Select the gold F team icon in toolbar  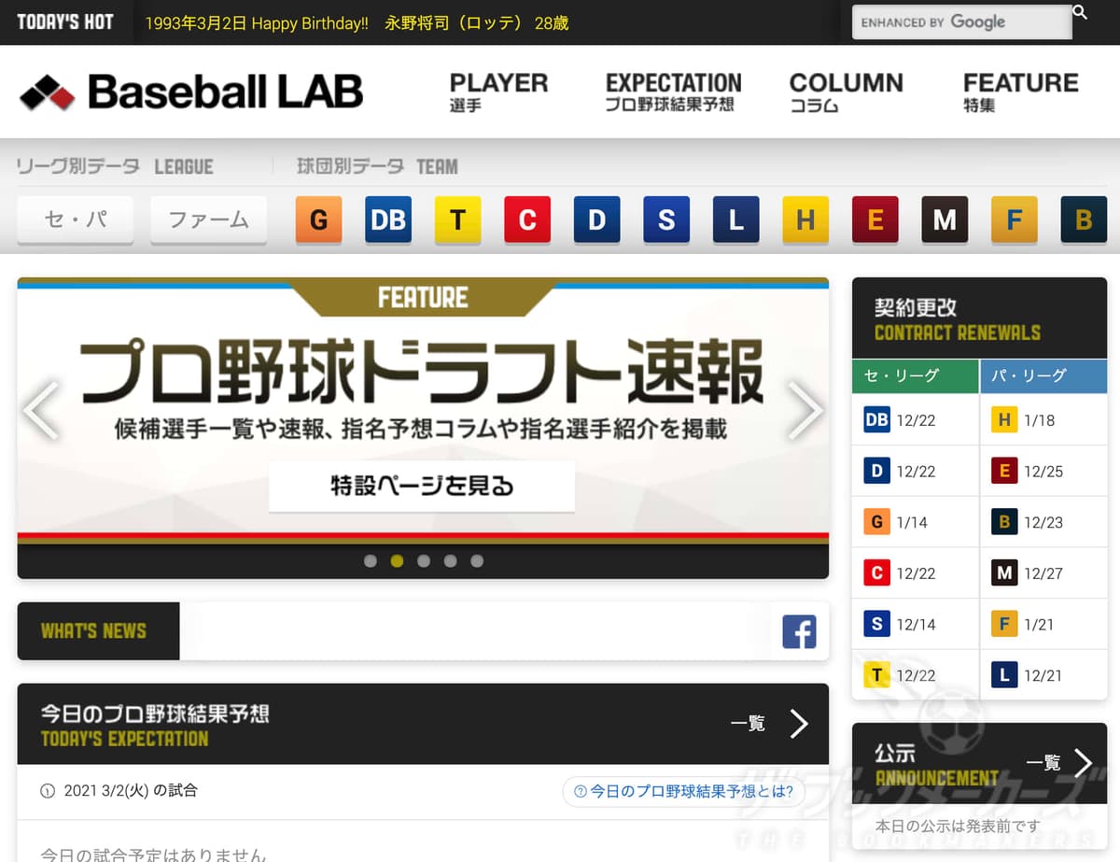pyautogui.click(x=1015, y=219)
